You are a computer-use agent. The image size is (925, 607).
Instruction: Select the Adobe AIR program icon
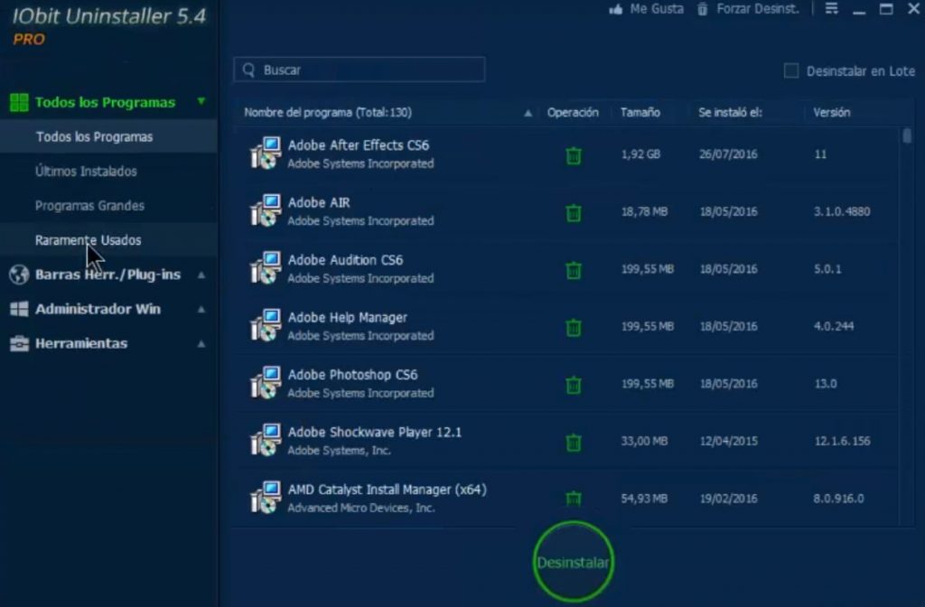[266, 210]
